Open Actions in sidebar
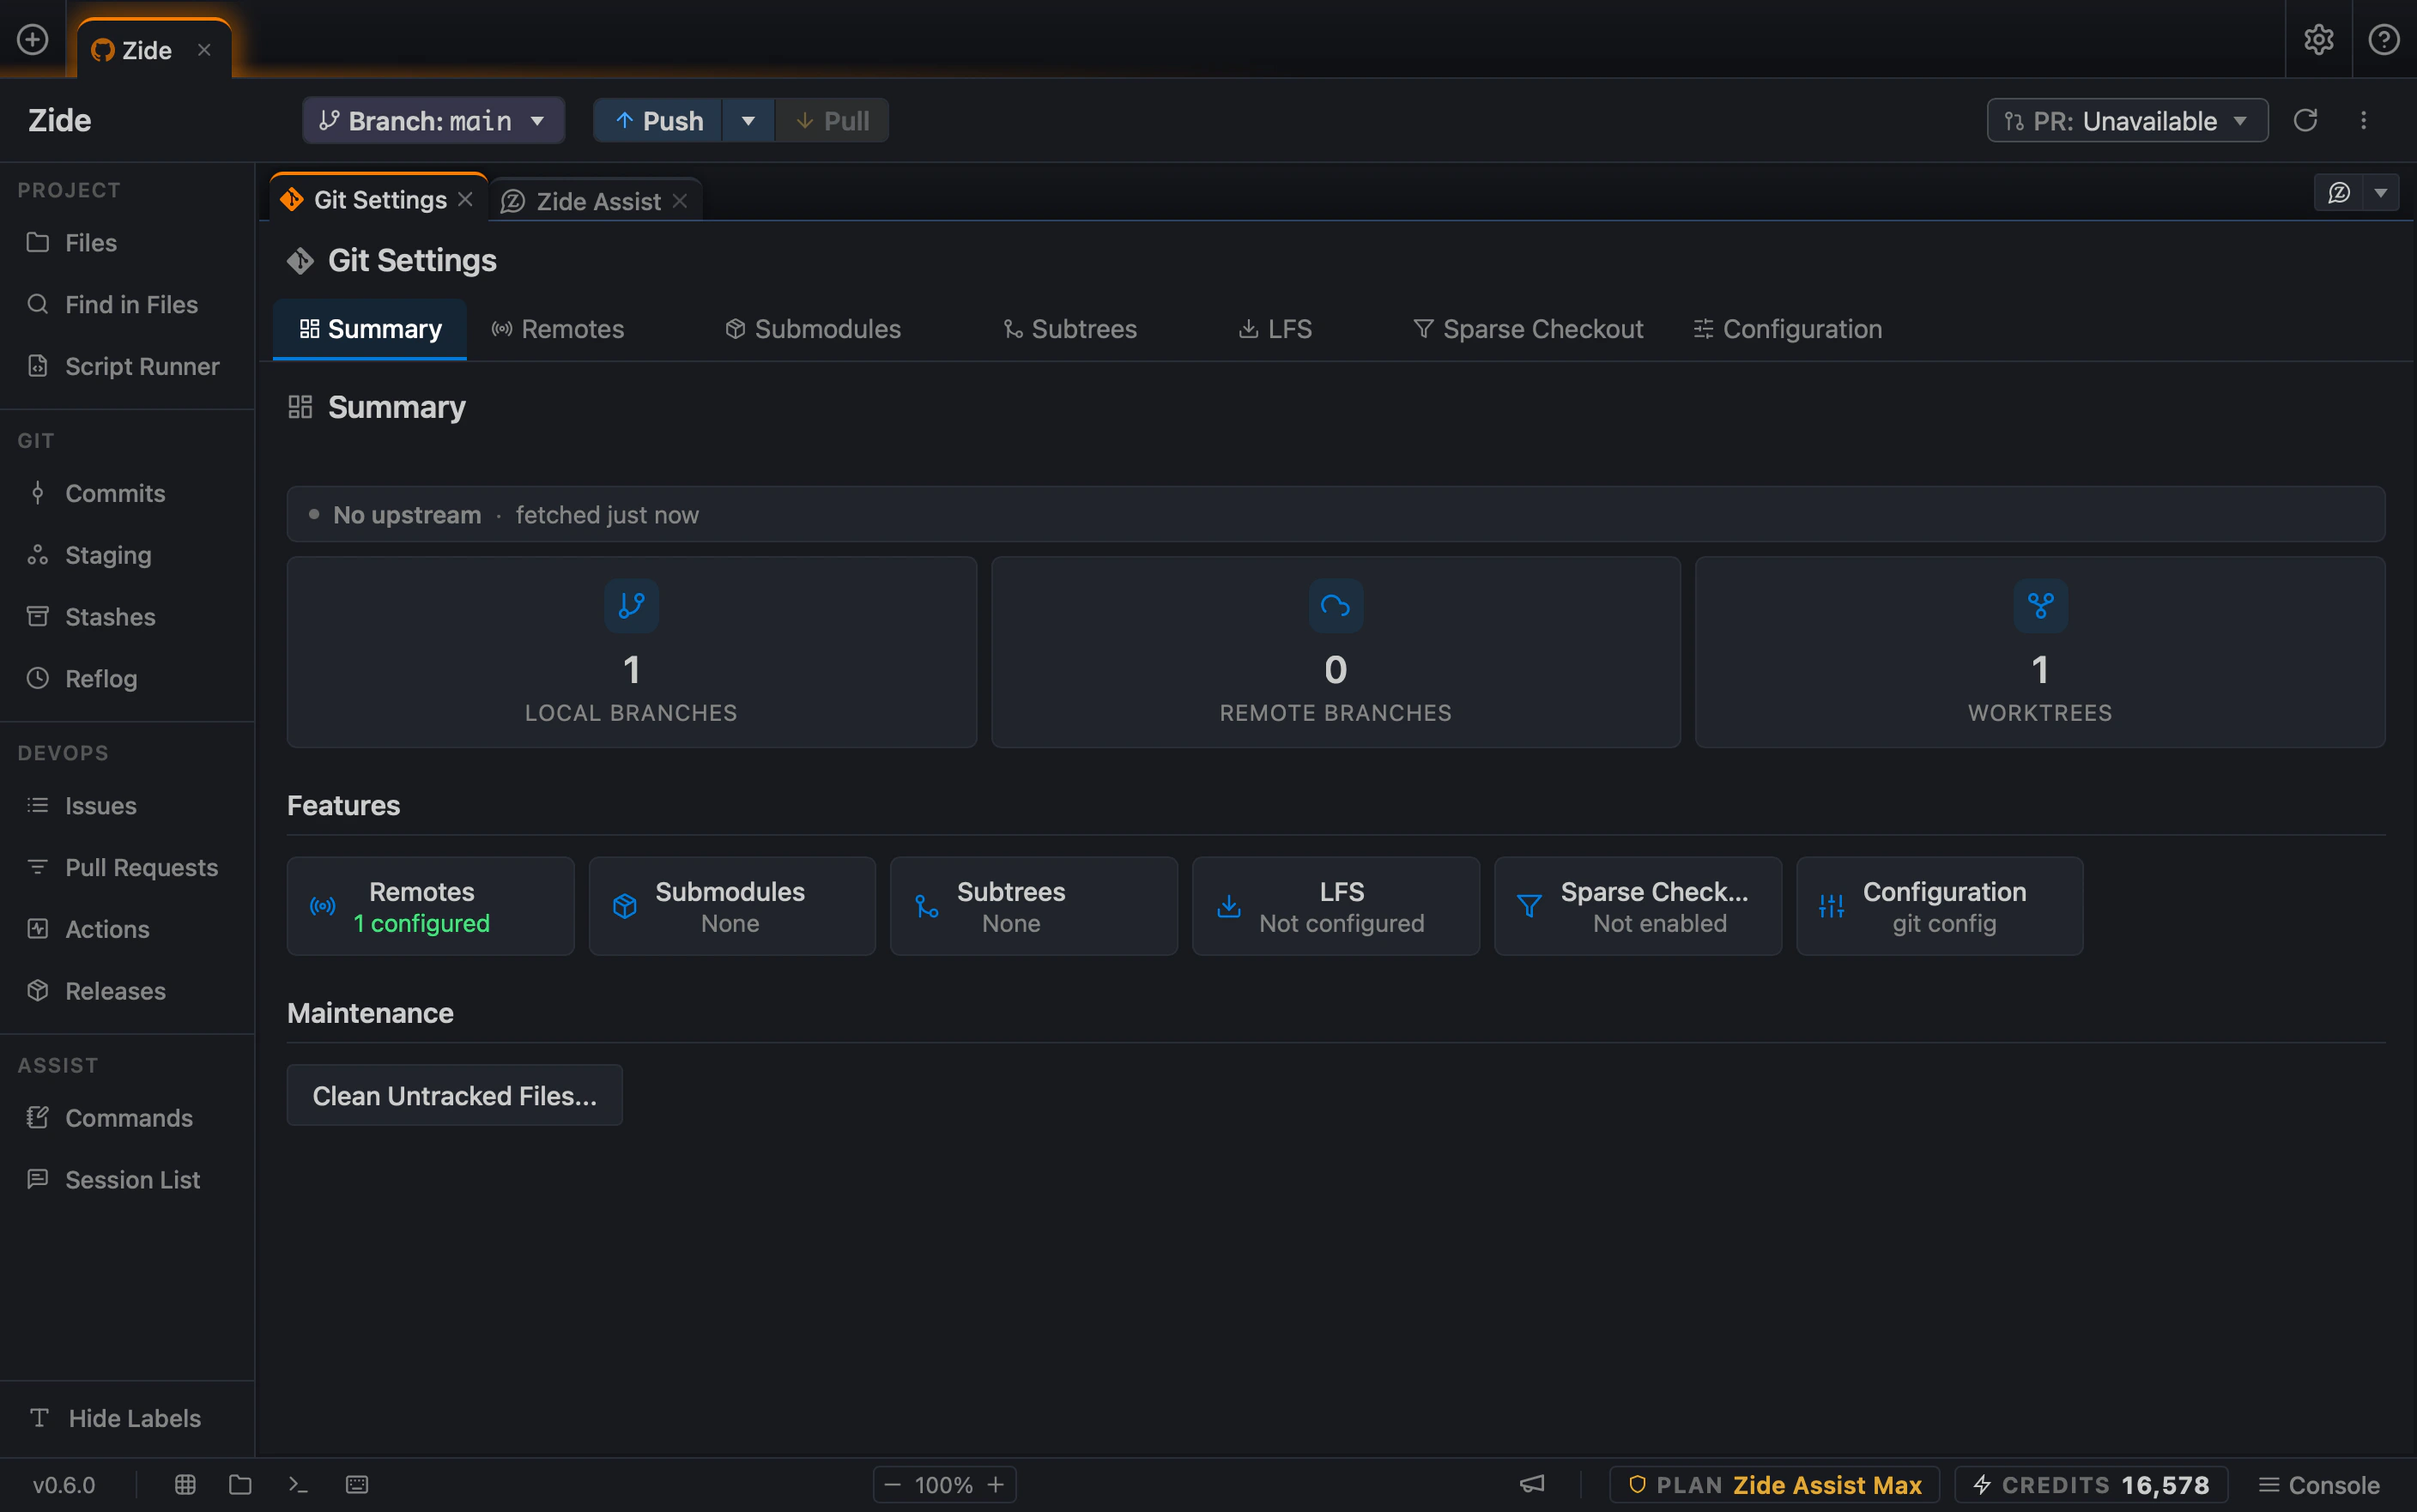Image resolution: width=2417 pixels, height=1512 pixels. tap(127, 929)
